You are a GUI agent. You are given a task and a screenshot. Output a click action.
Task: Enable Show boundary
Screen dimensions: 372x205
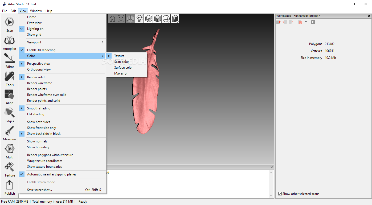(x=62, y=147)
